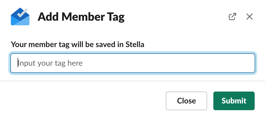Click the external-link square arrow icon
Image resolution: width=265 pixels, height=120 pixels.
click(232, 17)
